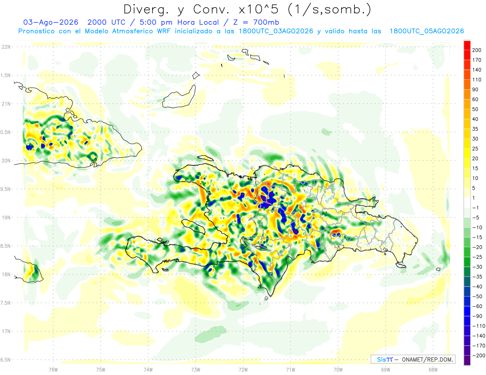Click the positive '170' color bar value

coord(477,60)
